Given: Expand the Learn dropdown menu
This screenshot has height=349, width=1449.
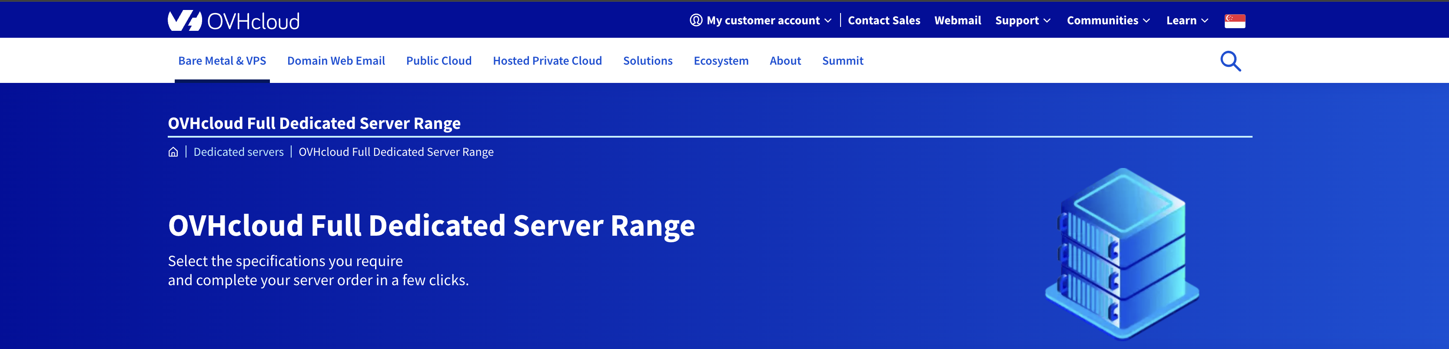Looking at the screenshot, I should [x=1187, y=20].
